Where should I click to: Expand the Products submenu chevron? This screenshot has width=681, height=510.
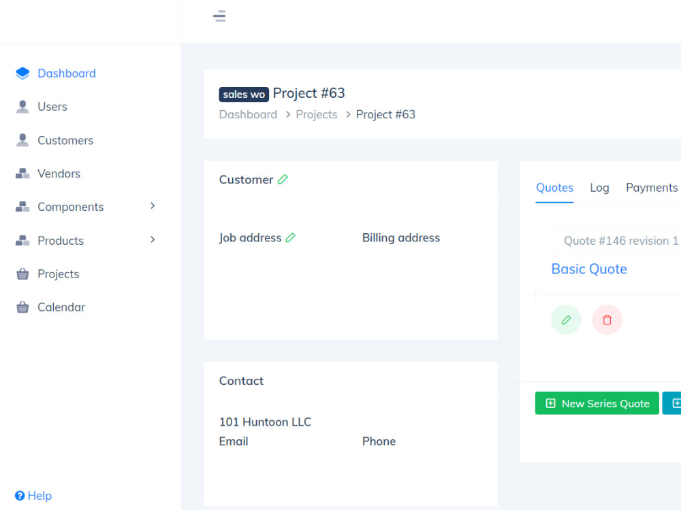(153, 239)
